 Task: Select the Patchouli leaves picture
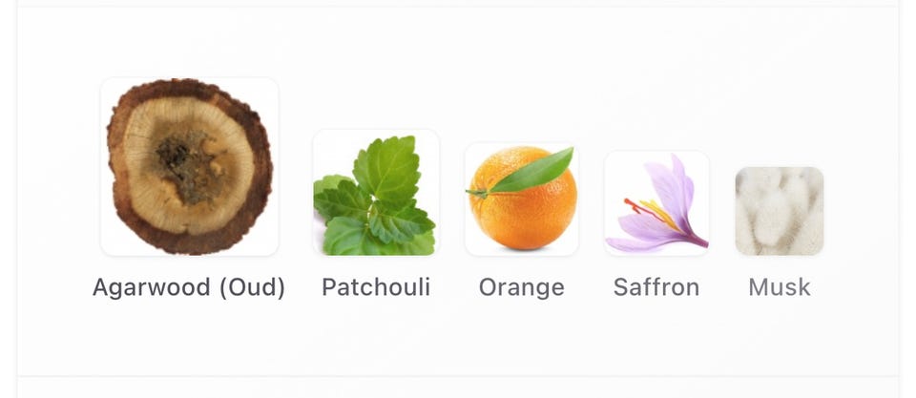click(376, 192)
